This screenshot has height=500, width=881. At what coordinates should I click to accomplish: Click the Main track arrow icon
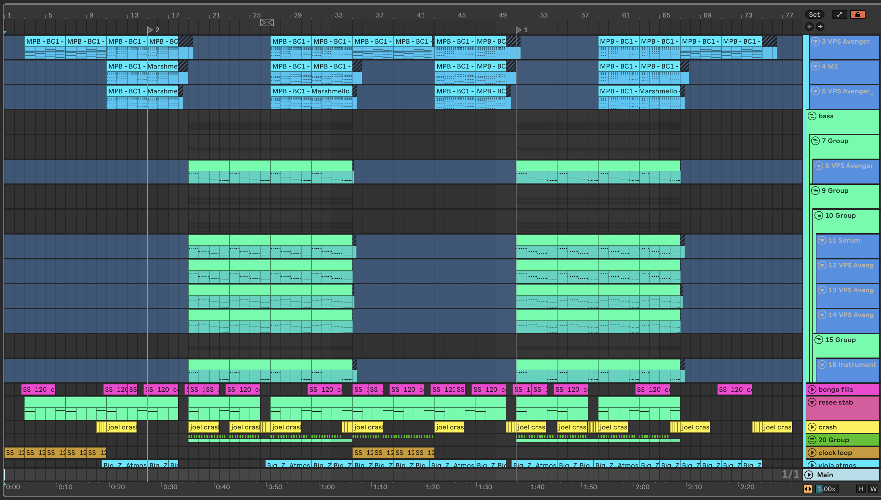[x=809, y=474]
